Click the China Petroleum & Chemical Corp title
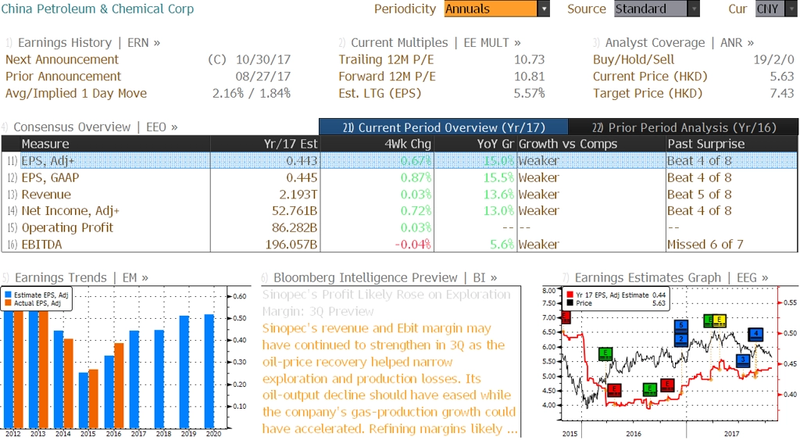Image resolution: width=800 pixels, height=440 pixels. pos(98,9)
